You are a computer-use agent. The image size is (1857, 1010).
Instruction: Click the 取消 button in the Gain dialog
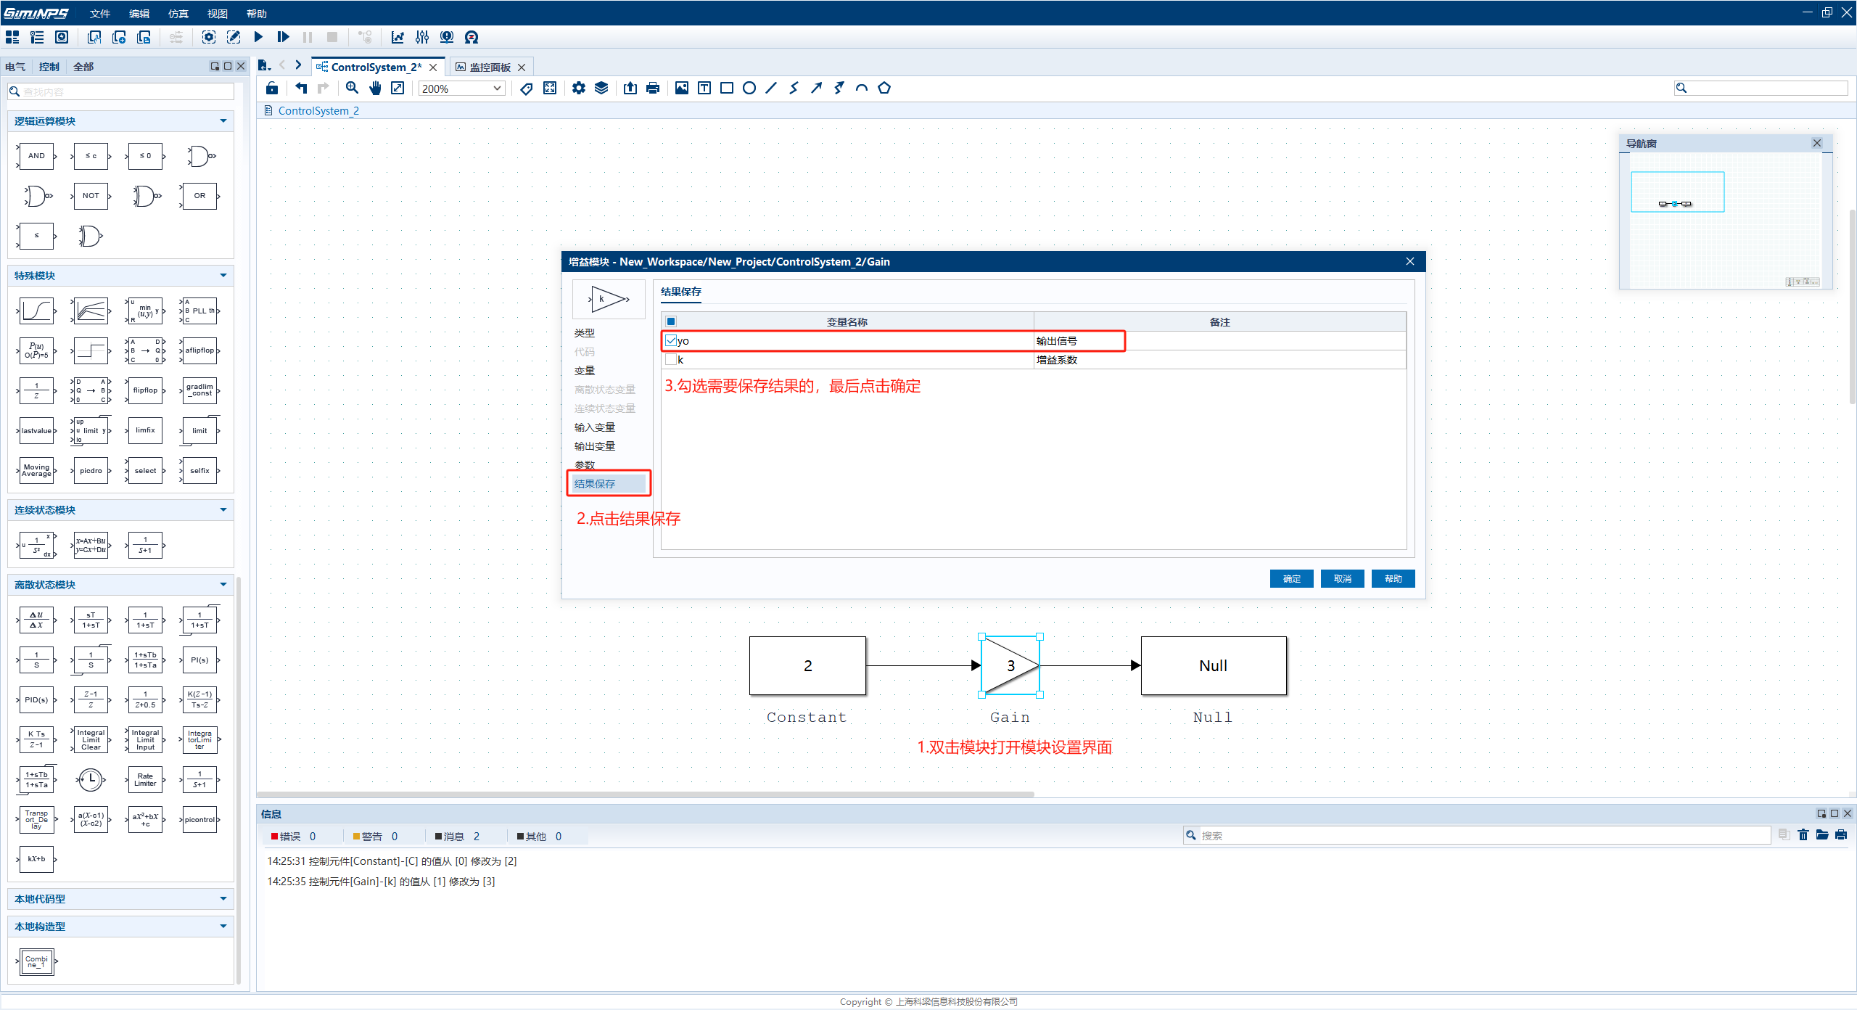(1342, 578)
